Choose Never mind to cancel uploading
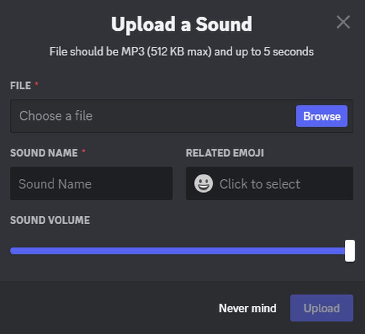Screen dimensions: 365x334 247,308
